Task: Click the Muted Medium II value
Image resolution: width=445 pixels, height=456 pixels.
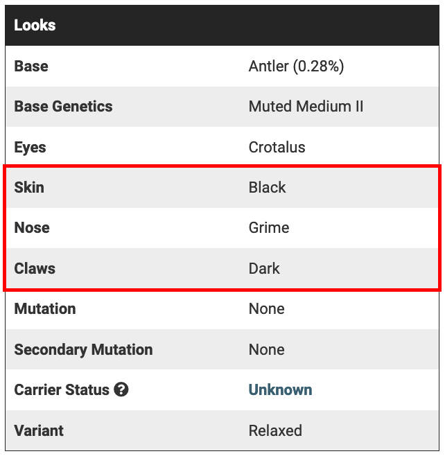Action: (x=306, y=107)
